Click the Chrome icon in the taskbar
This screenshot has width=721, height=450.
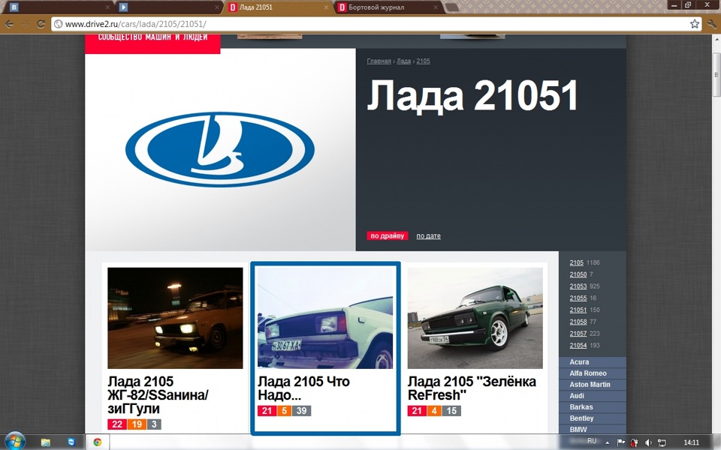coord(97,442)
